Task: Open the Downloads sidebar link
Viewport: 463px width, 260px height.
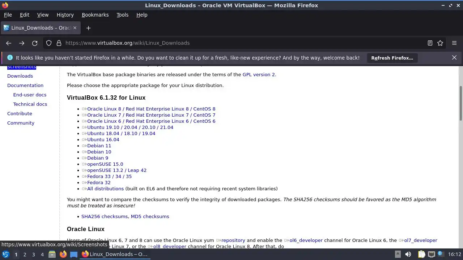Action: (x=20, y=76)
